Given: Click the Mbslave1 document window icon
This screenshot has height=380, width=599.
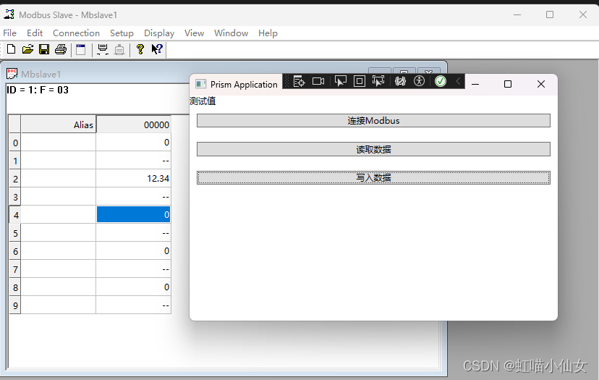Looking at the screenshot, I should pos(12,73).
